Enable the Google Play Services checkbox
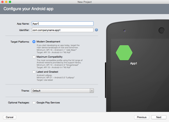 (34, 103)
